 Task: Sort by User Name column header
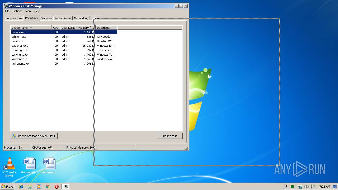pos(68,27)
